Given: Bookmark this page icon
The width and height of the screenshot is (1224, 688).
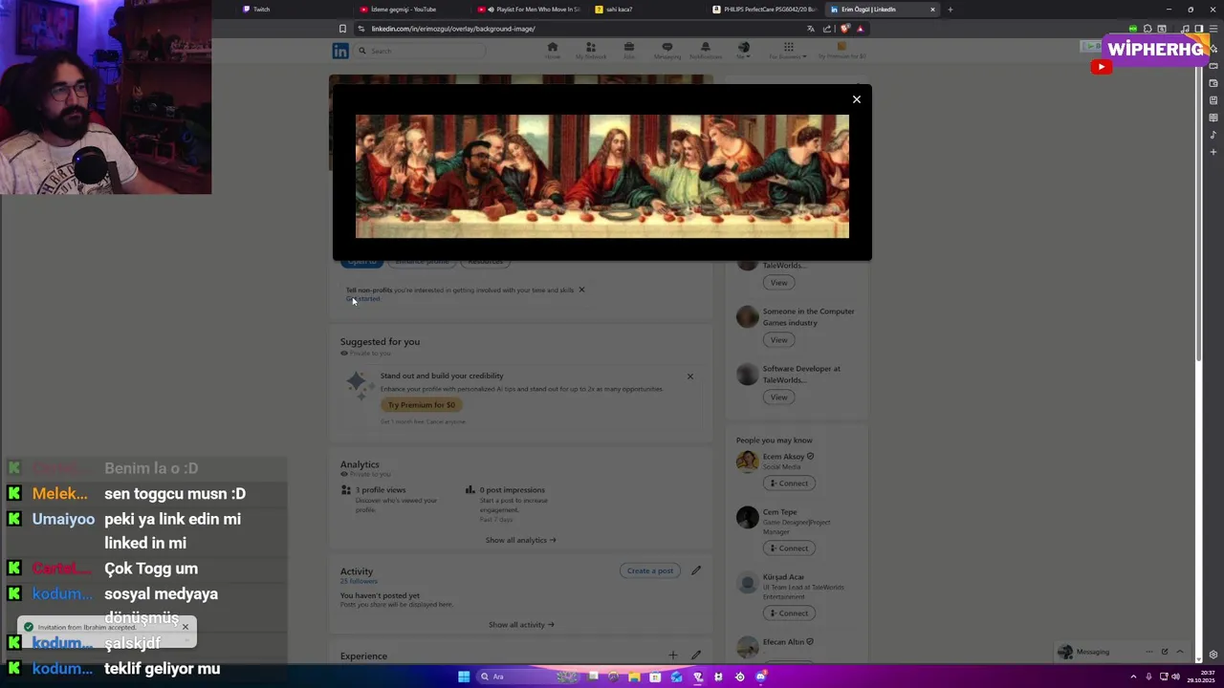Looking at the screenshot, I should [x=342, y=29].
